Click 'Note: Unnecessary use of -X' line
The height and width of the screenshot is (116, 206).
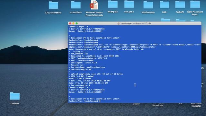(x=106, y=49)
